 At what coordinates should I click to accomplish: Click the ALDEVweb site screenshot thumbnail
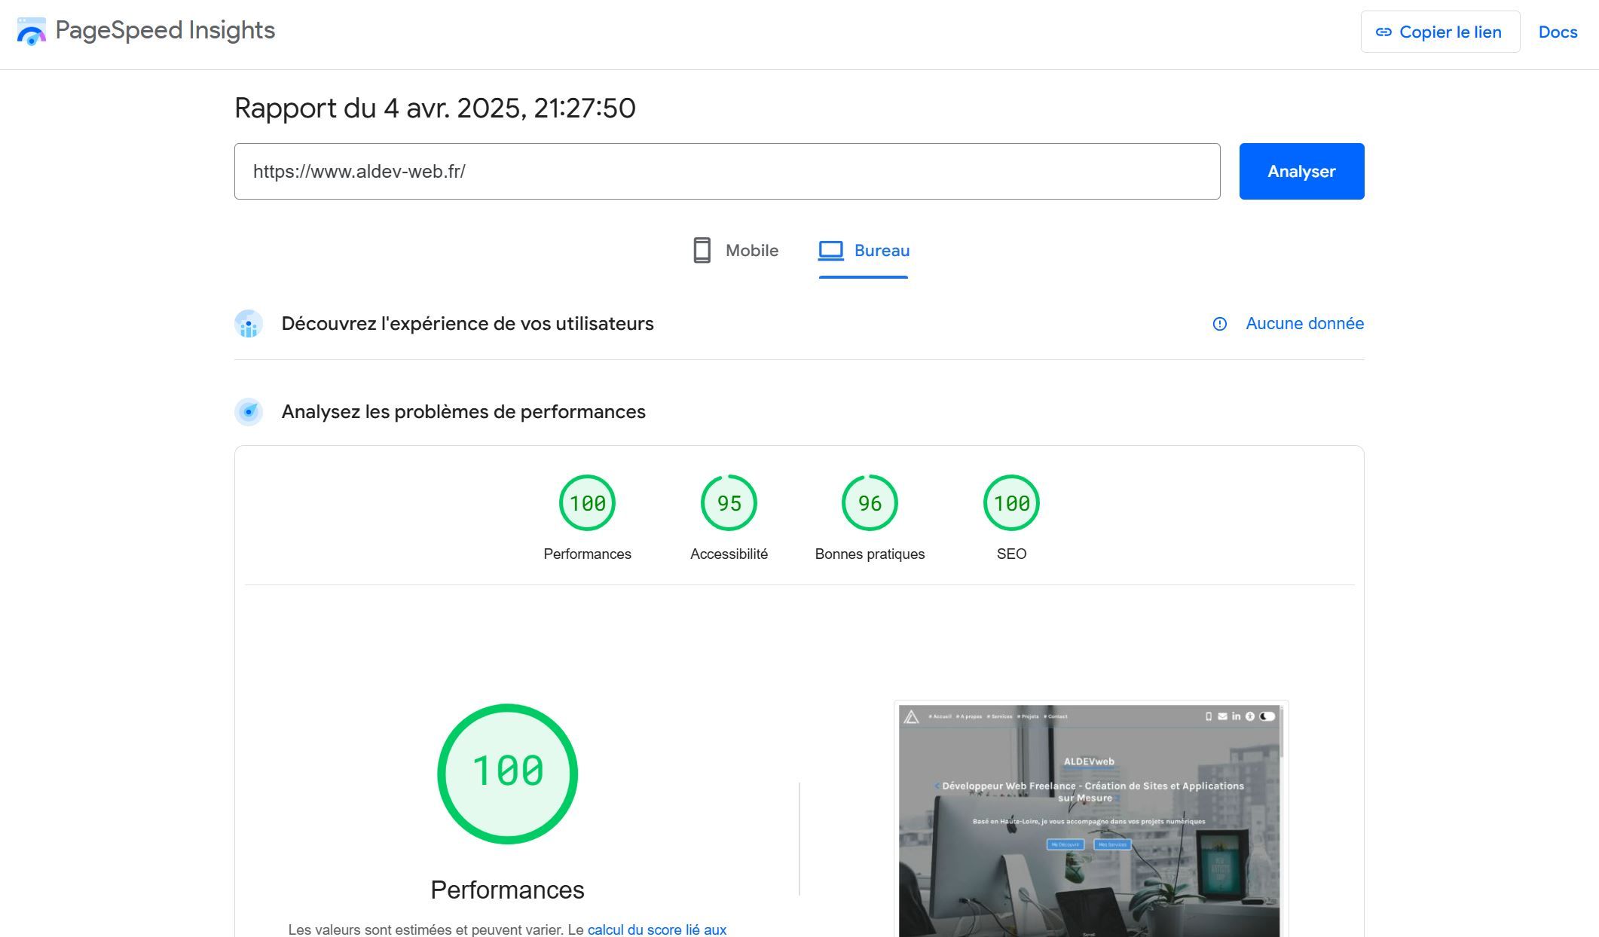point(1090,820)
